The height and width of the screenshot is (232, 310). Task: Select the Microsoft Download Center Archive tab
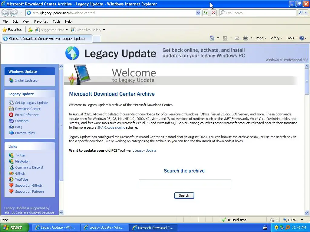[x=47, y=39]
